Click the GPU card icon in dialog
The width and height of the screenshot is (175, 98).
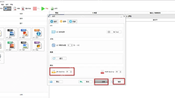click(x=53, y=32)
